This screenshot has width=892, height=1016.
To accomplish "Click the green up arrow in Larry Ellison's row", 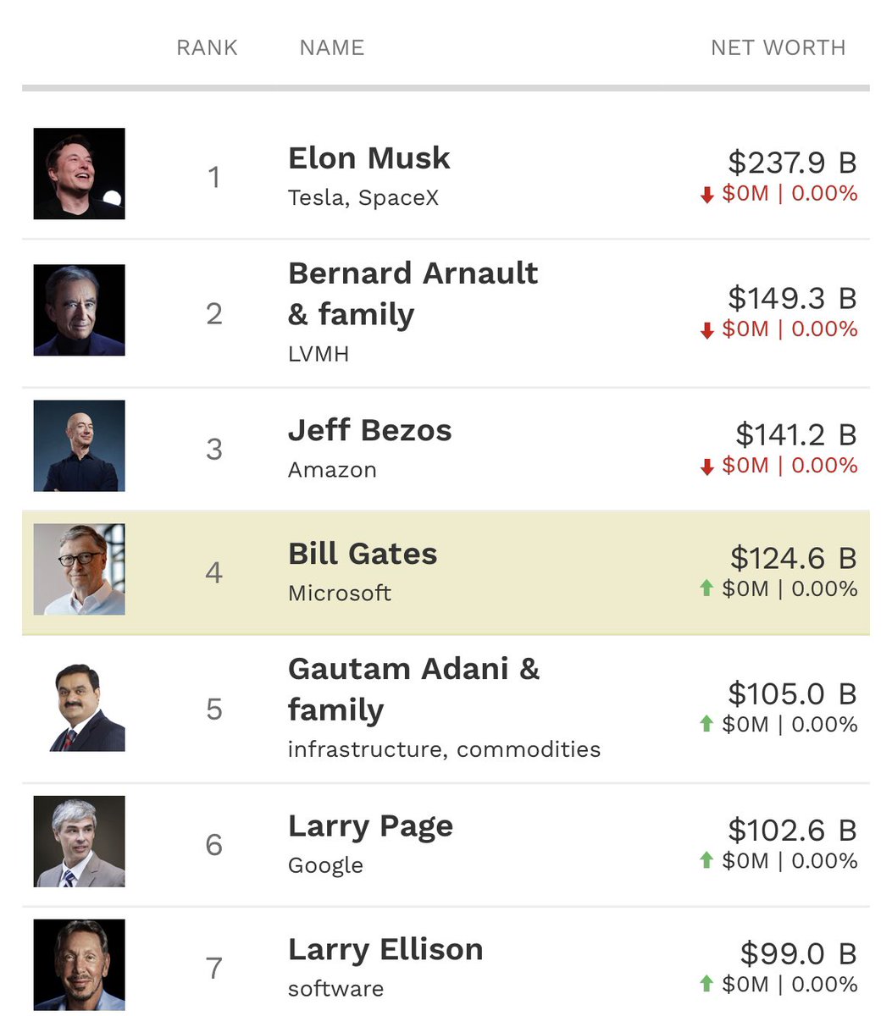I will coord(707,984).
